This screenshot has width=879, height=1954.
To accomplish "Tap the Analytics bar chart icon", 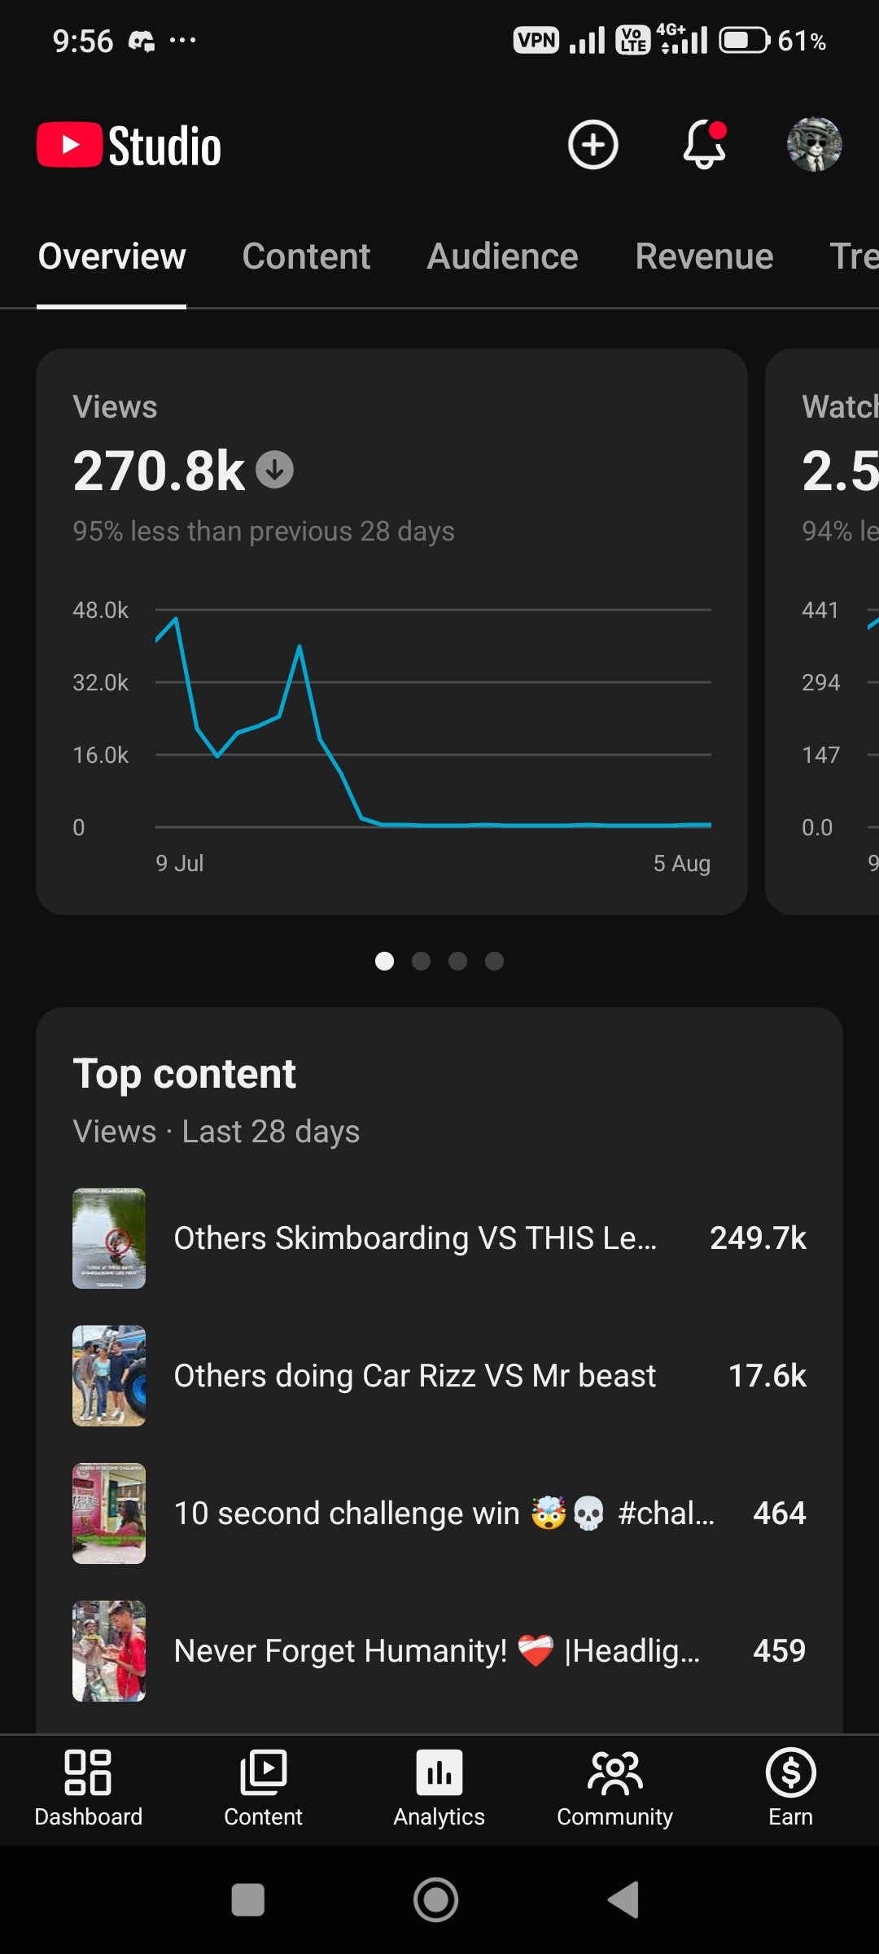I will click(439, 1772).
